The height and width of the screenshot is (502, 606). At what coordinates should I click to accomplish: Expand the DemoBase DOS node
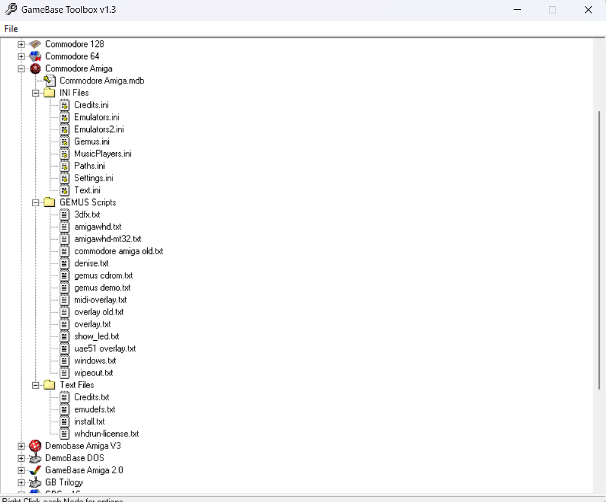click(21, 459)
